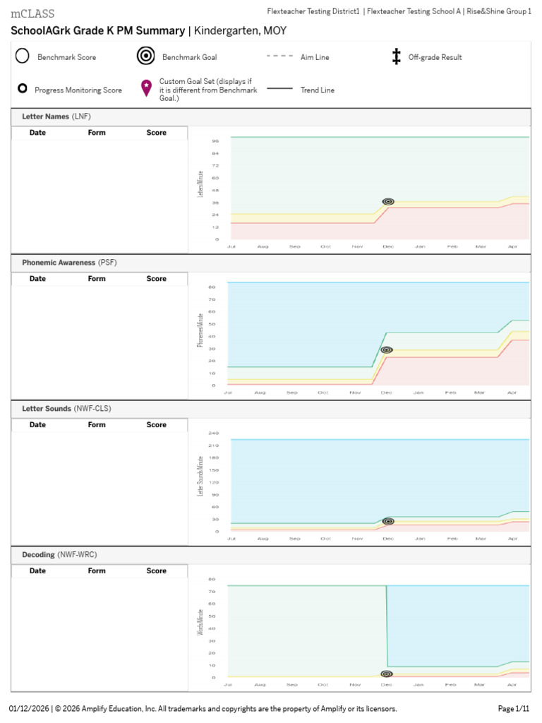This screenshot has width=542, height=723.
Task: Click the Benchmark Goal target legend icon
Action: pos(145,56)
